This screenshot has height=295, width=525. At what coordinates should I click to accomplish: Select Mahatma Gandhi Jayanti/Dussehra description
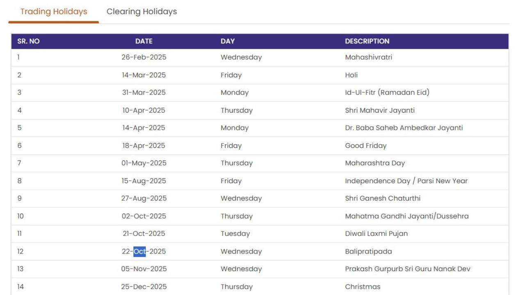pyautogui.click(x=406, y=216)
